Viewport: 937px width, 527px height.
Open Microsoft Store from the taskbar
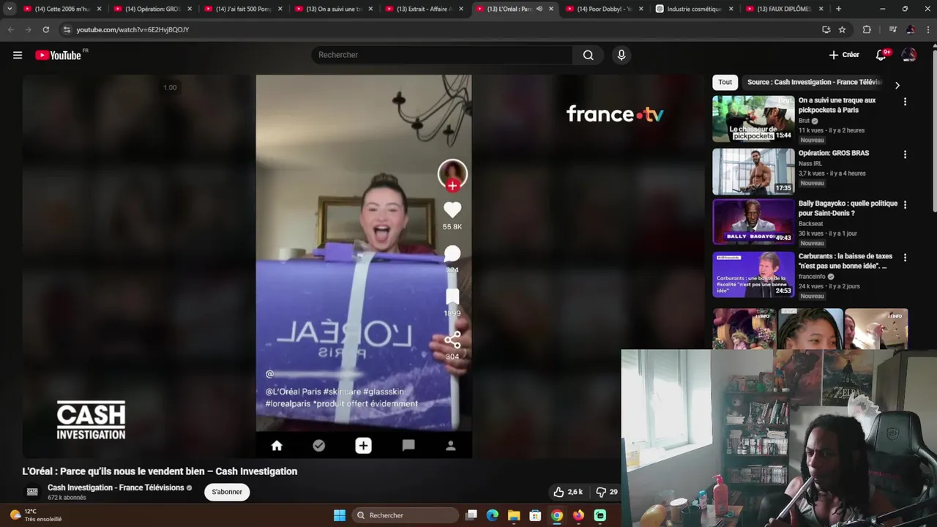coord(535,515)
